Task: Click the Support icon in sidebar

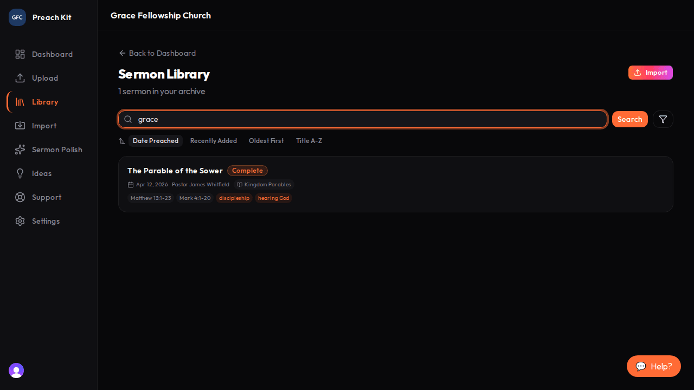Action: click(x=20, y=197)
